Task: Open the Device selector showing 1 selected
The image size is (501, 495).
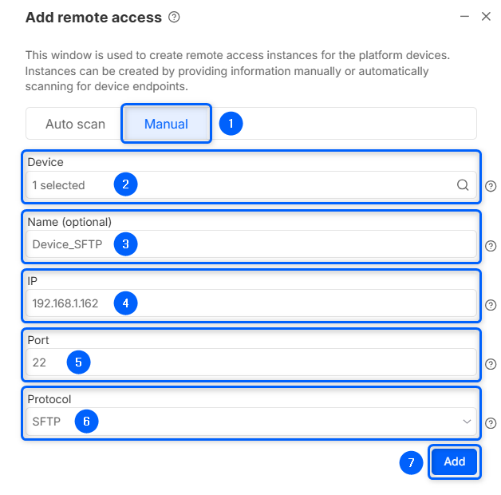Action: 239,185
